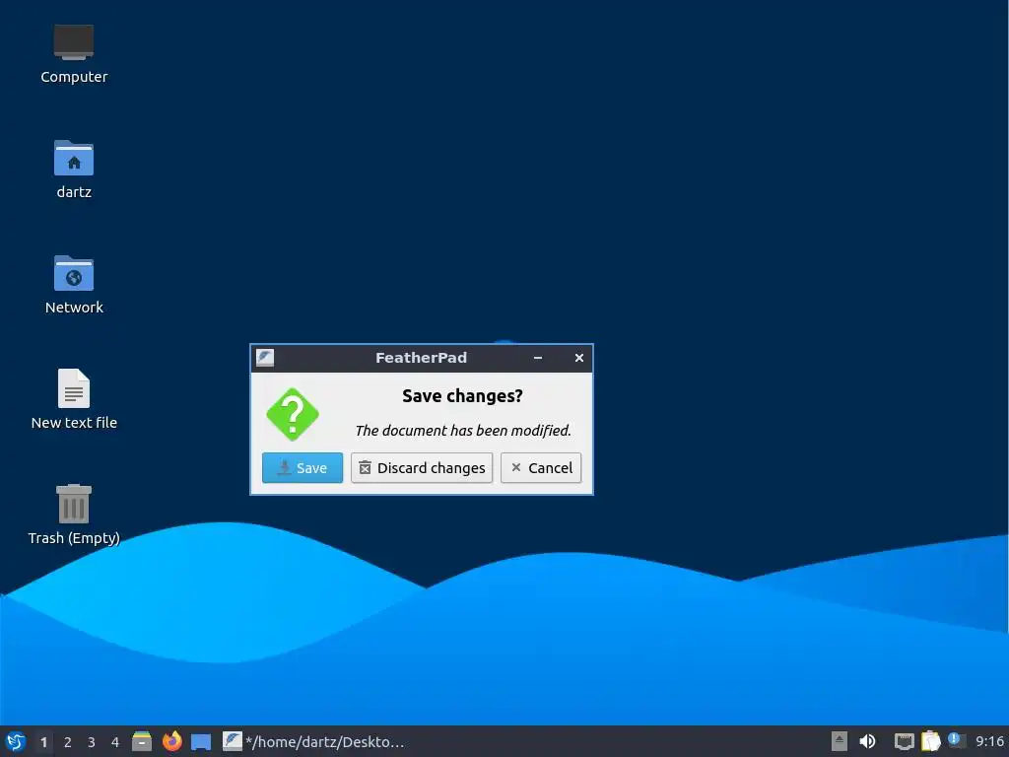Image resolution: width=1009 pixels, height=757 pixels.
Task: Choose Discard changes in FeatherPad dialog
Action: coord(422,468)
